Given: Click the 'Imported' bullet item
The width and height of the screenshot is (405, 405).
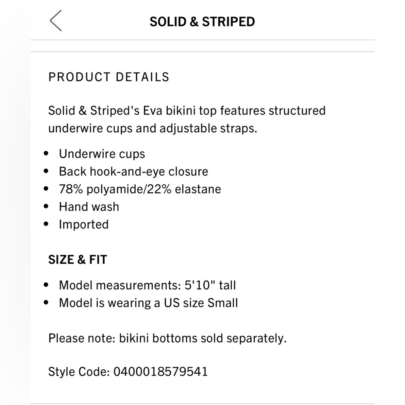Looking at the screenshot, I should (x=83, y=224).
